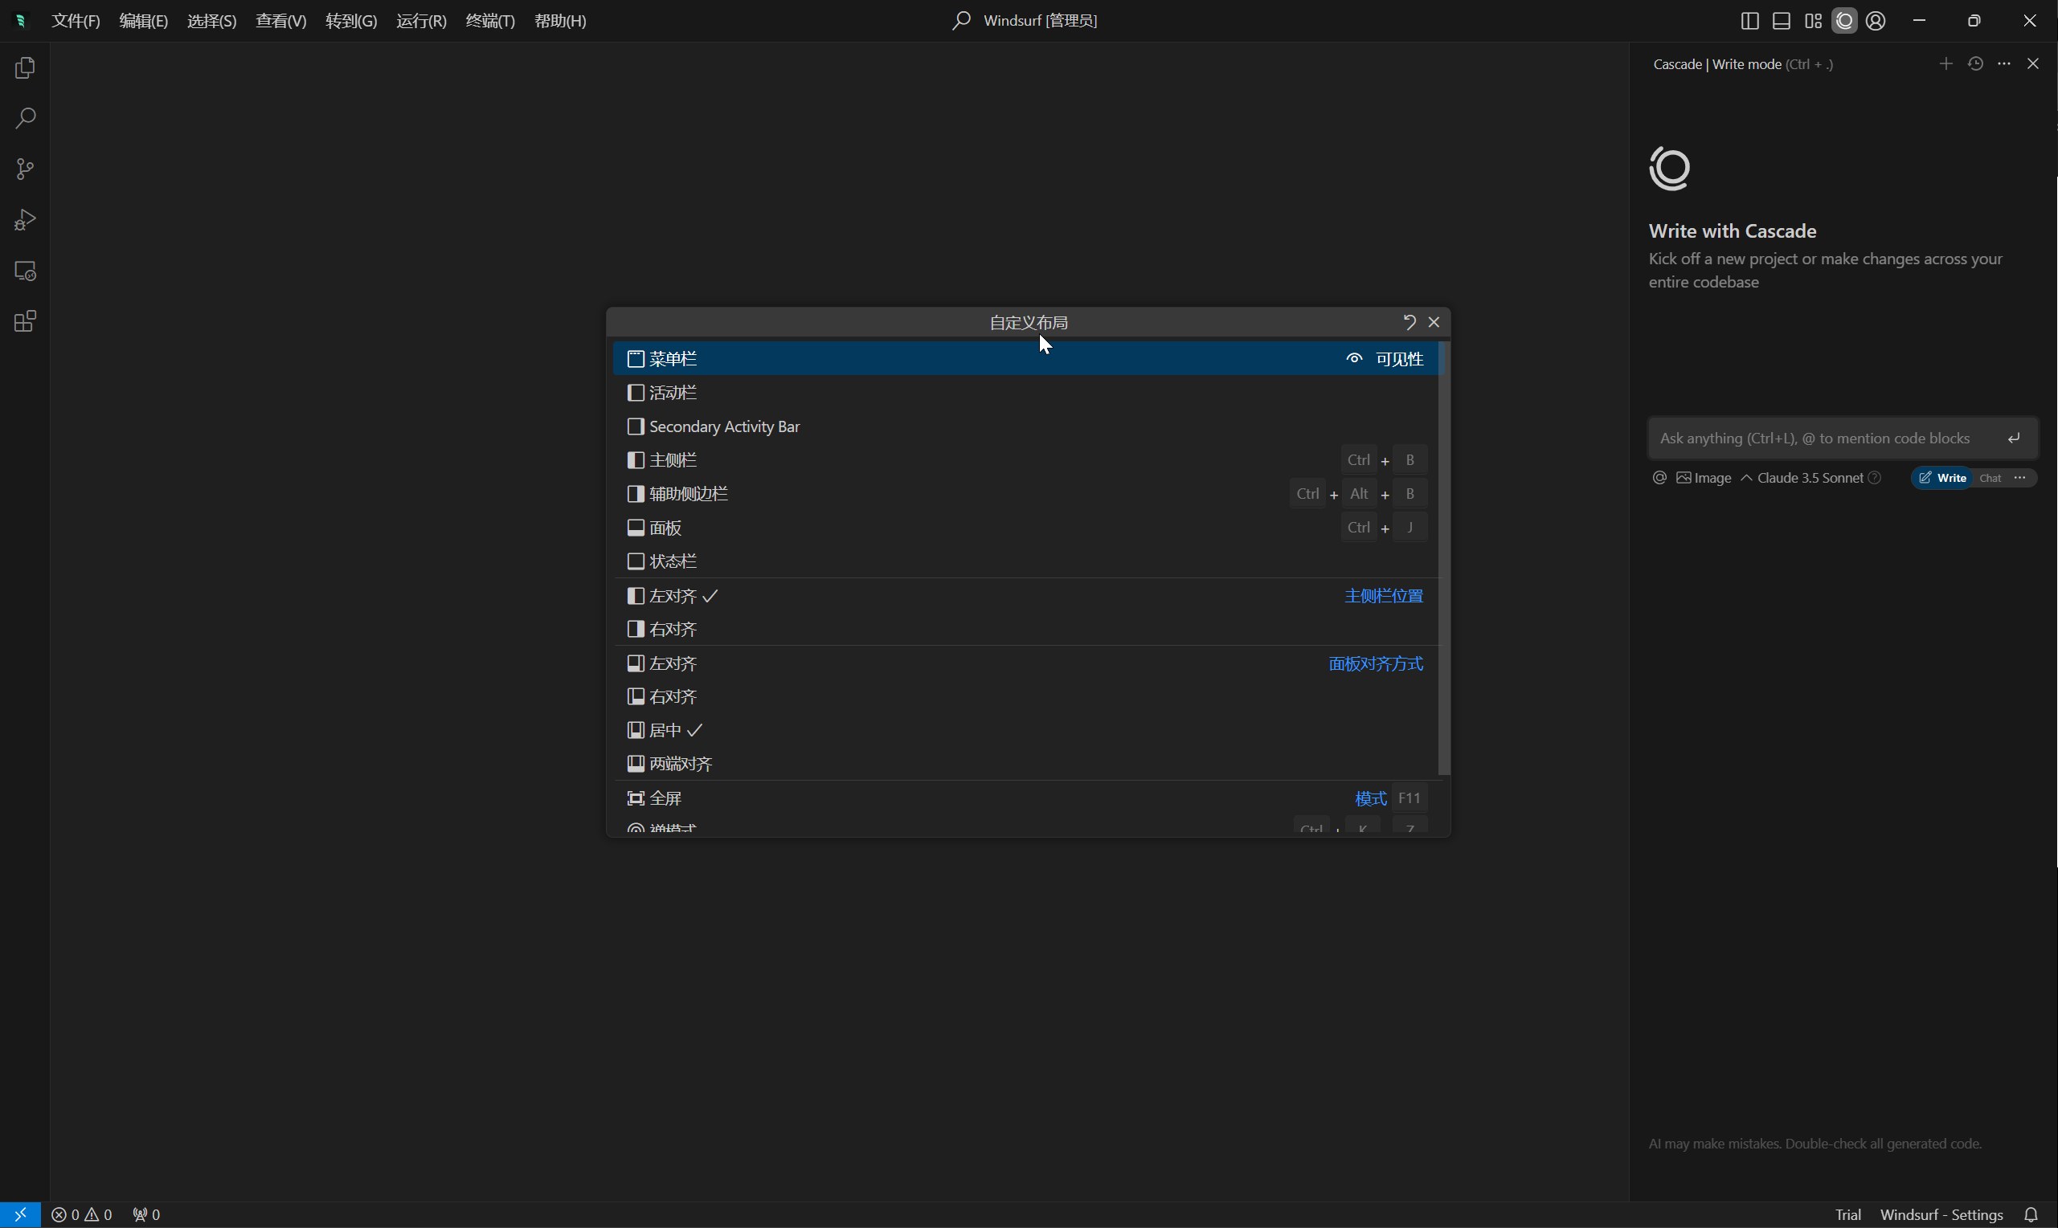This screenshot has width=2058, height=1228.
Task: Open the Explorer view in activity bar
Action: [25, 67]
